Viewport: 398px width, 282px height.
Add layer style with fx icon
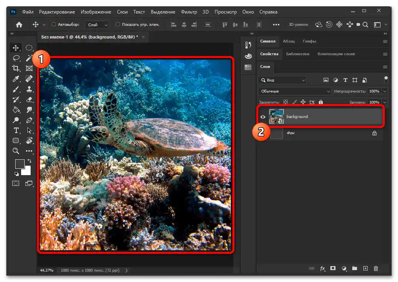point(322,268)
